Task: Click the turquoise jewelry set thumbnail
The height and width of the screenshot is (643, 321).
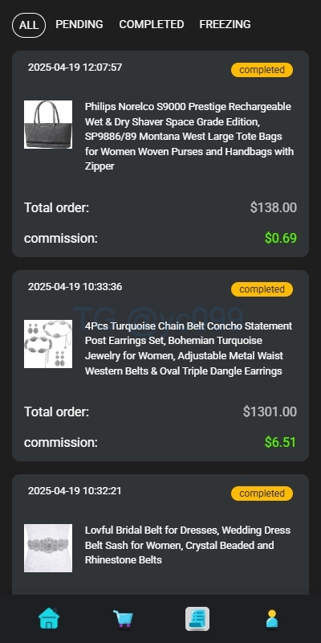Action: click(48, 344)
